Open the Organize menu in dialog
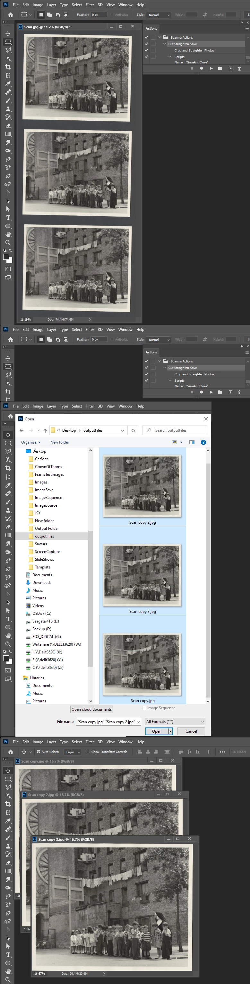 point(30,442)
